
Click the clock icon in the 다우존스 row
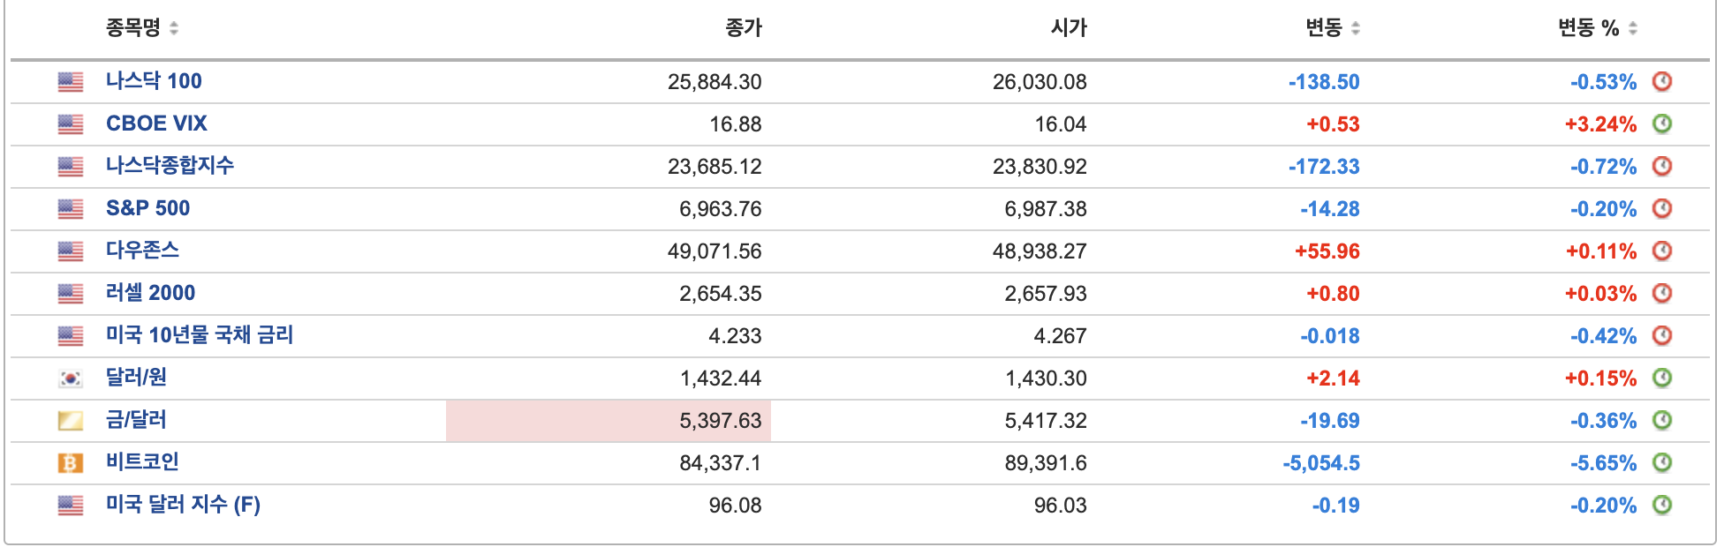(1664, 251)
